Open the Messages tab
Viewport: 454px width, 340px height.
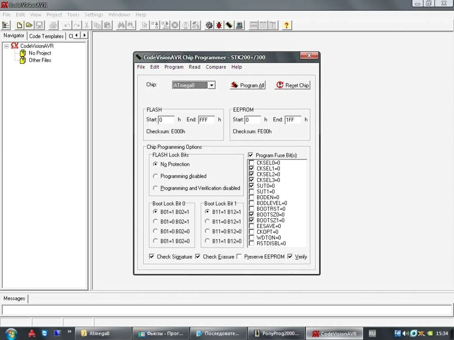(x=14, y=298)
